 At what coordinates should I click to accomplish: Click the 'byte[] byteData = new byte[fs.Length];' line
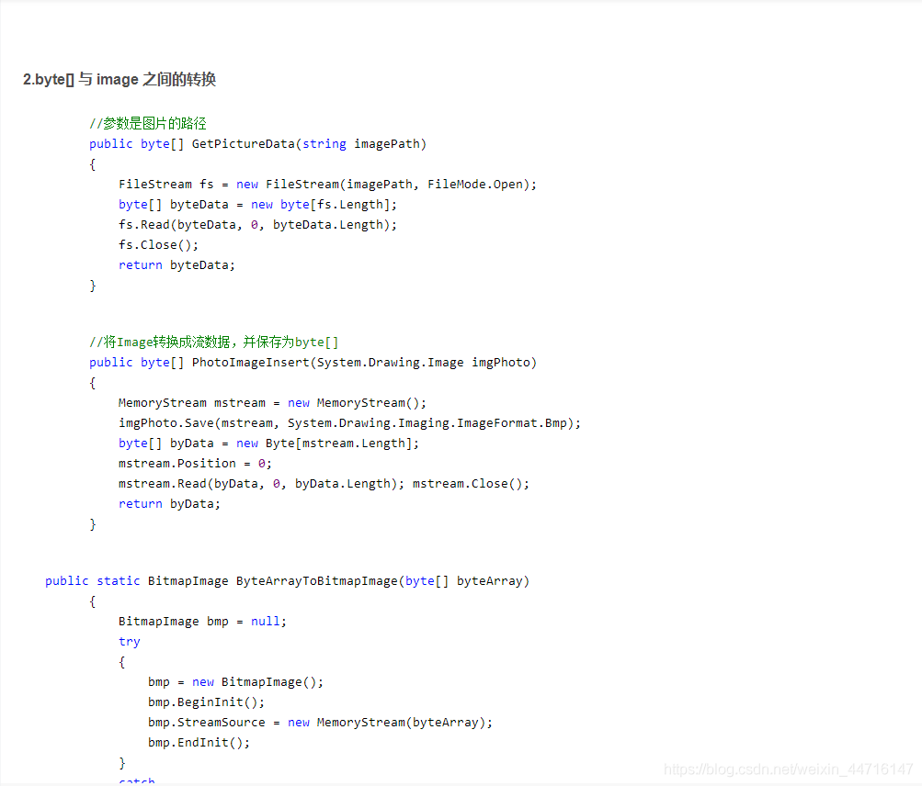[257, 205]
